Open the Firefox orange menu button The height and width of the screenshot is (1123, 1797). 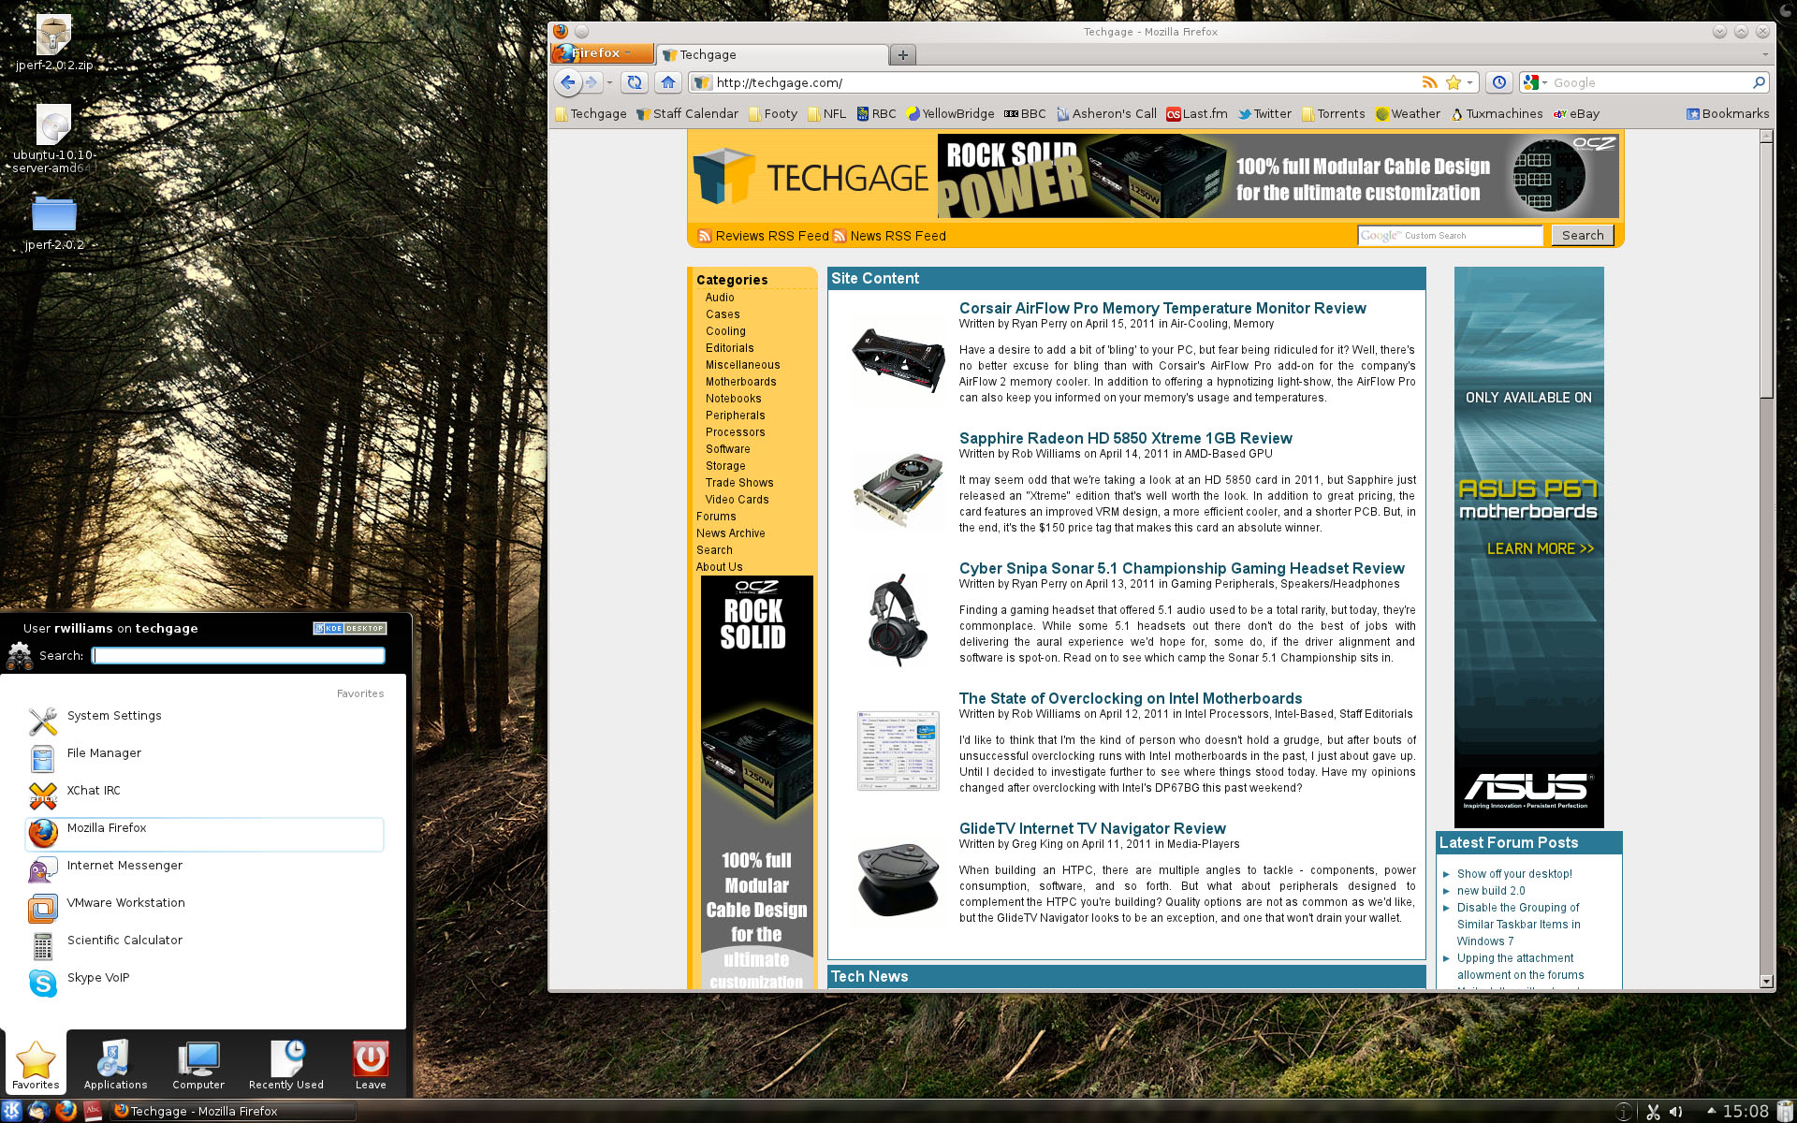(602, 53)
